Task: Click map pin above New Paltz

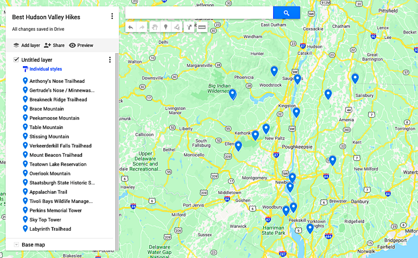Action: (x=266, y=129)
